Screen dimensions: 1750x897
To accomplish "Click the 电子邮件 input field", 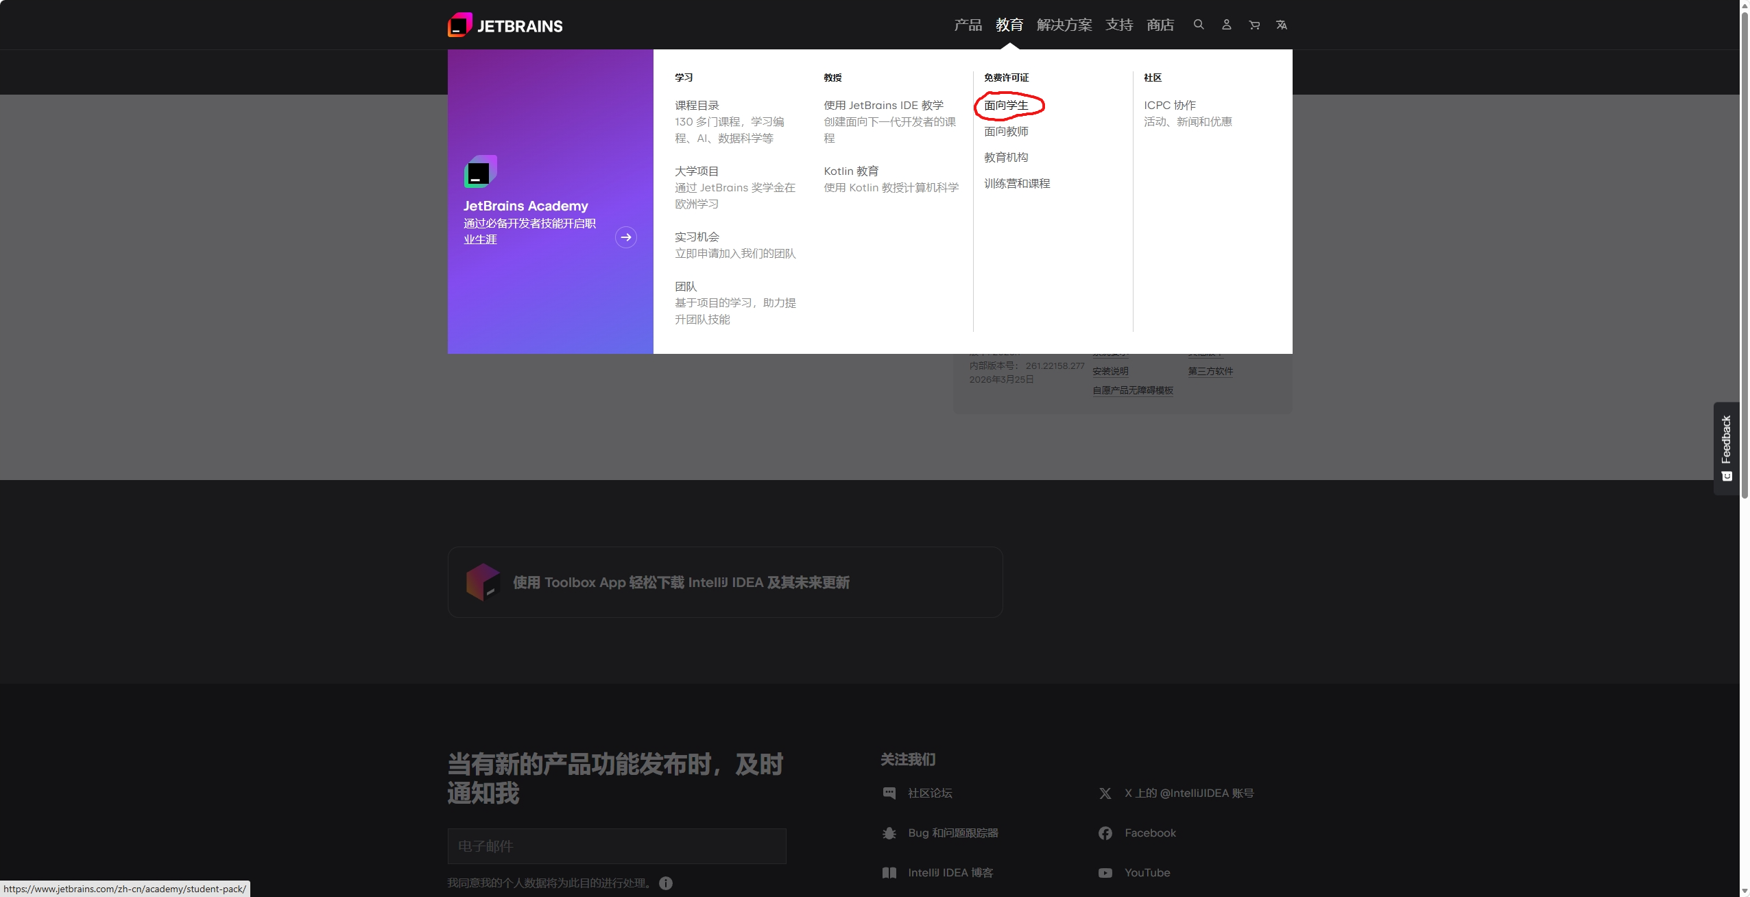I will (x=616, y=846).
